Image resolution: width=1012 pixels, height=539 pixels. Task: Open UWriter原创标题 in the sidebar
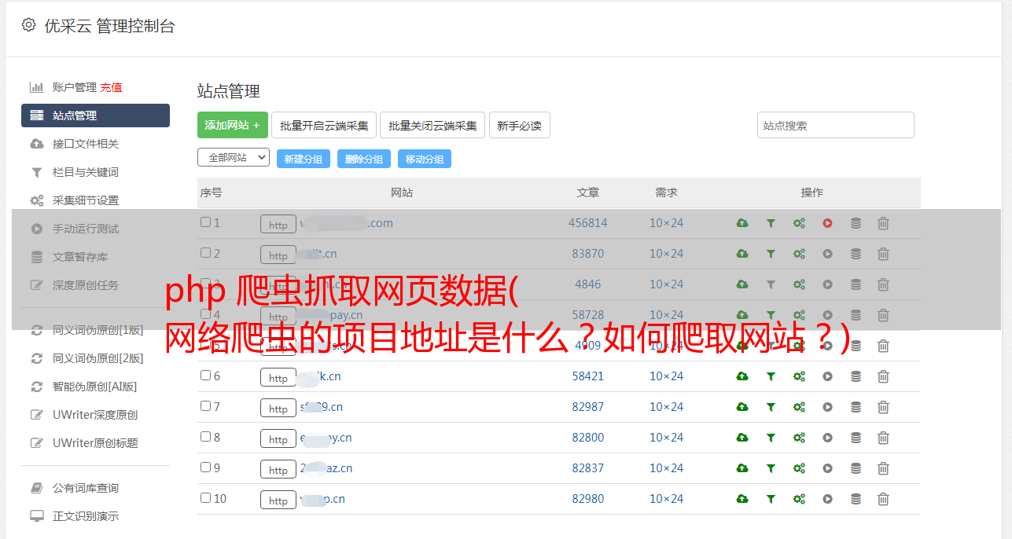click(95, 443)
